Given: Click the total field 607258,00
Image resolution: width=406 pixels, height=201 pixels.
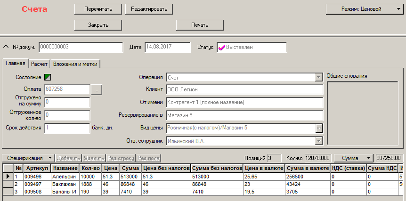Looking at the screenshot, I should [x=389, y=158].
